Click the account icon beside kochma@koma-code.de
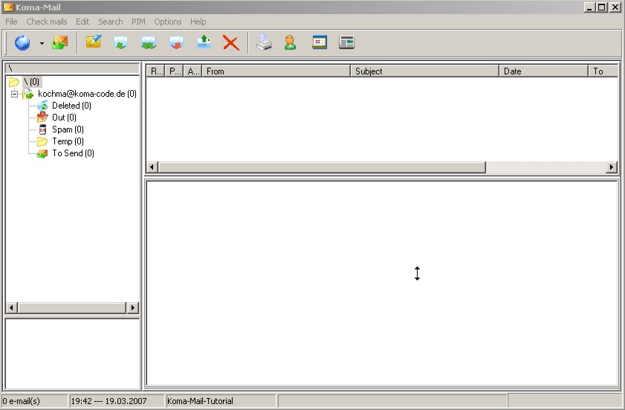625x410 pixels. pyautogui.click(x=28, y=94)
